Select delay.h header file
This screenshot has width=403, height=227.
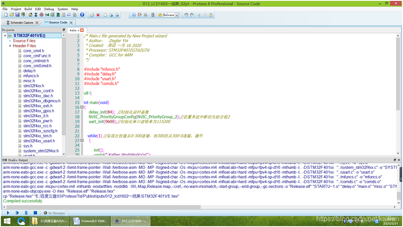[x=29, y=71]
